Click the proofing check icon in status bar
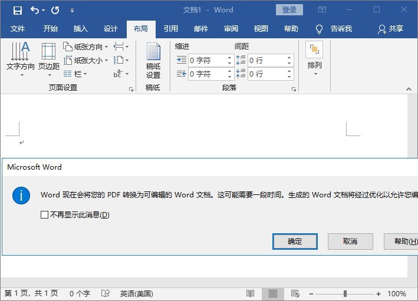Viewport: 418px width, 301px height. [x=106, y=293]
